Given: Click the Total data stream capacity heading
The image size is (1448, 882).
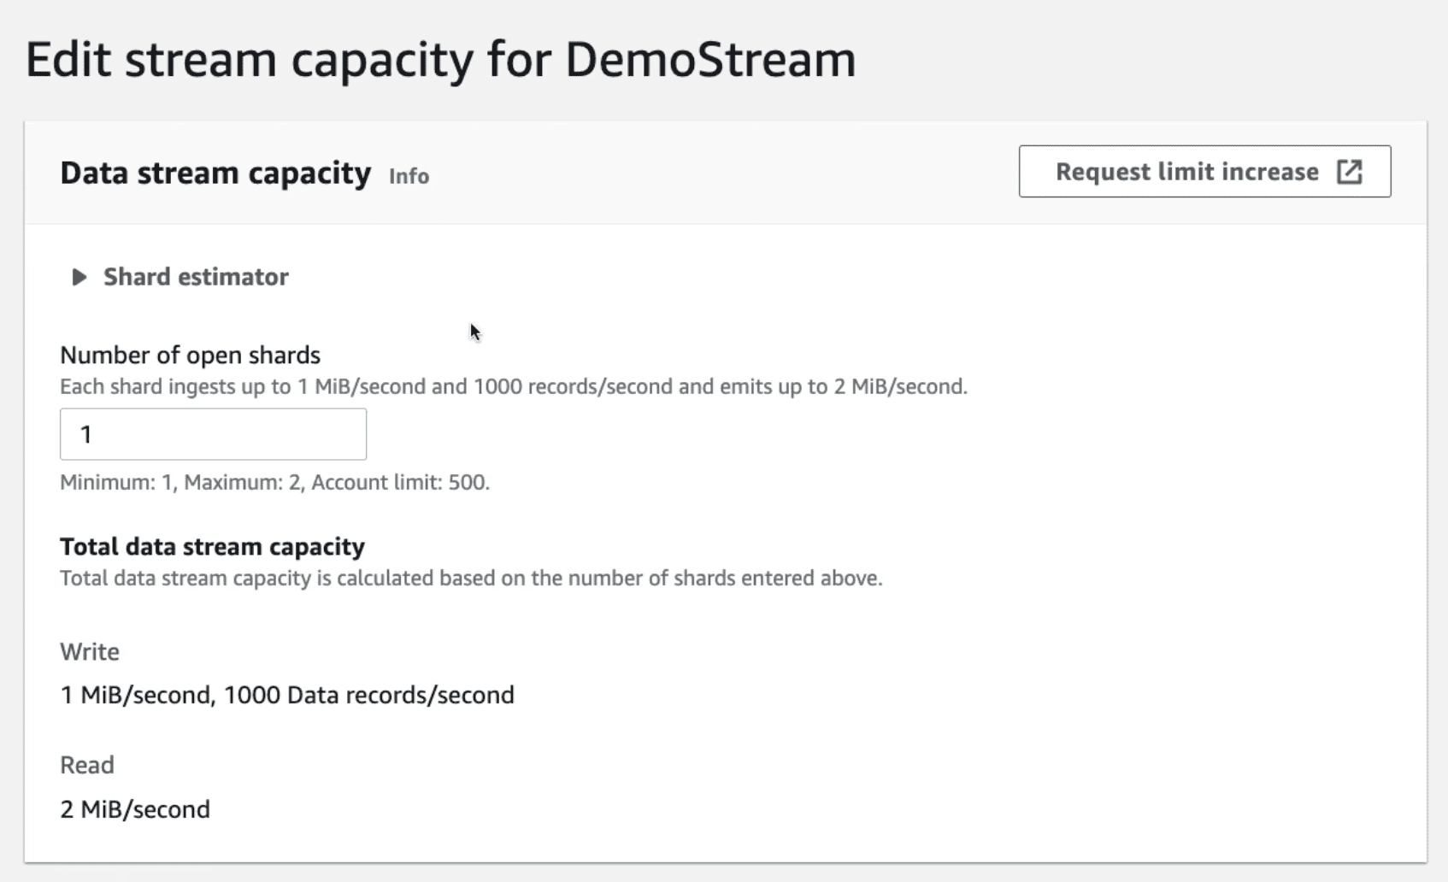Looking at the screenshot, I should 212,546.
